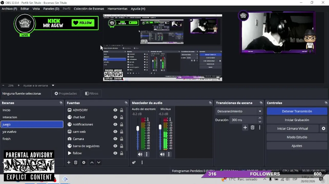Click Propiedades button

point(66,94)
